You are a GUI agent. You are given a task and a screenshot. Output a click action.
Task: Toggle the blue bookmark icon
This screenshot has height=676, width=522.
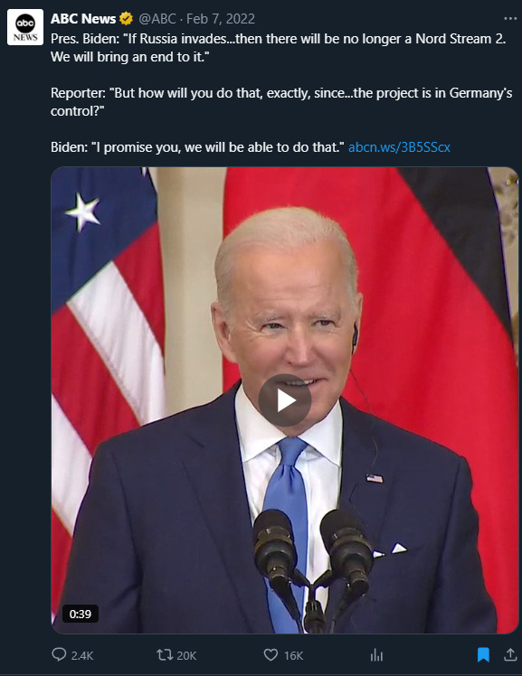pos(483,655)
